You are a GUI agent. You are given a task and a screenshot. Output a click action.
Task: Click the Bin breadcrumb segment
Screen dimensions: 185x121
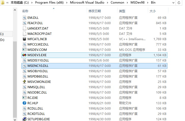click(153, 3)
